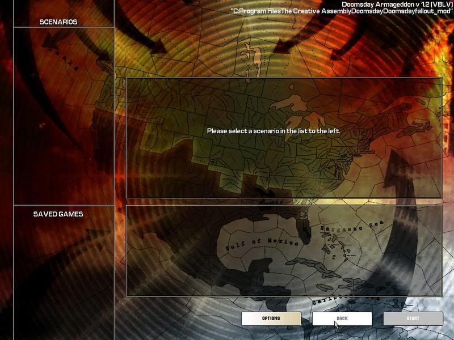The image size is (454, 340).
Task: Select the Saved Games list header
Action: pyautogui.click(x=58, y=214)
